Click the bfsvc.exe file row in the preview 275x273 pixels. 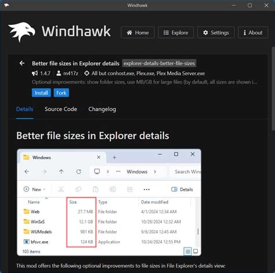pyautogui.click(x=107, y=242)
